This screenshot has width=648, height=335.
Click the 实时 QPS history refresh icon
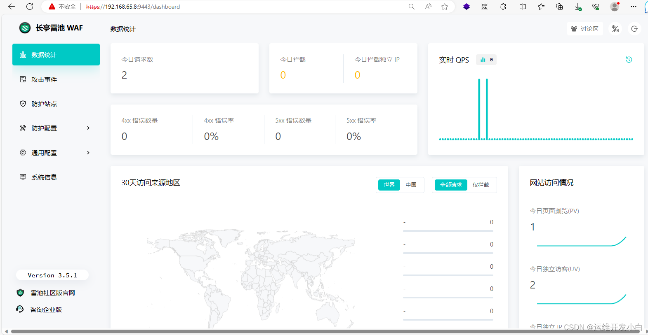coord(629,60)
